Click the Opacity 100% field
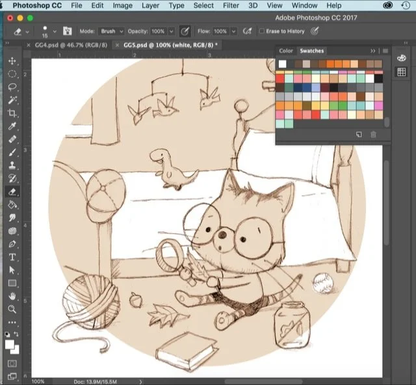Image resolution: width=416 pixels, height=385 pixels. (159, 31)
